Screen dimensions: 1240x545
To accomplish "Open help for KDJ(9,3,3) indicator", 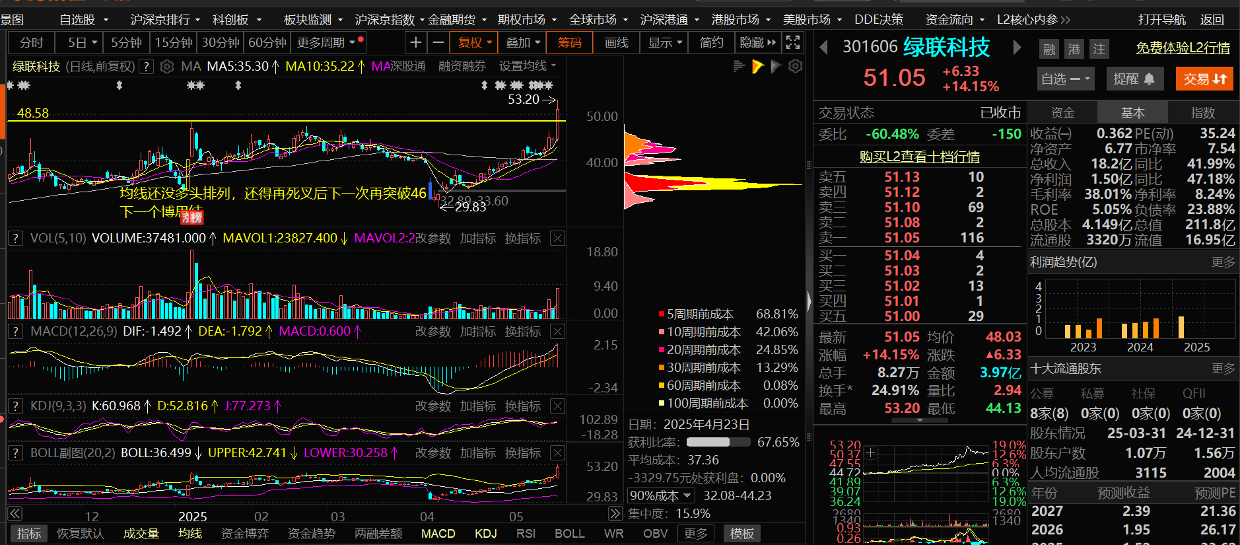I will [16, 406].
